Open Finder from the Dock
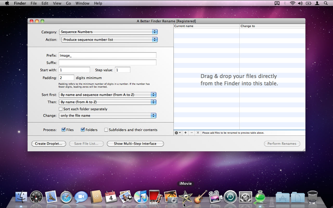Image resolution: width=333 pixels, height=208 pixels. (21, 197)
